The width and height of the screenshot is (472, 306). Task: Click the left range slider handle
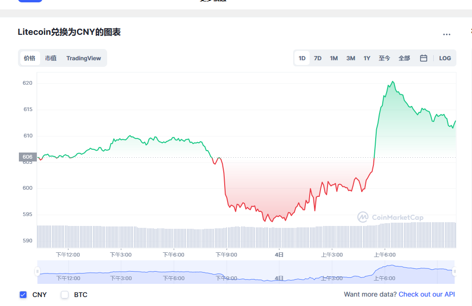(x=37, y=271)
